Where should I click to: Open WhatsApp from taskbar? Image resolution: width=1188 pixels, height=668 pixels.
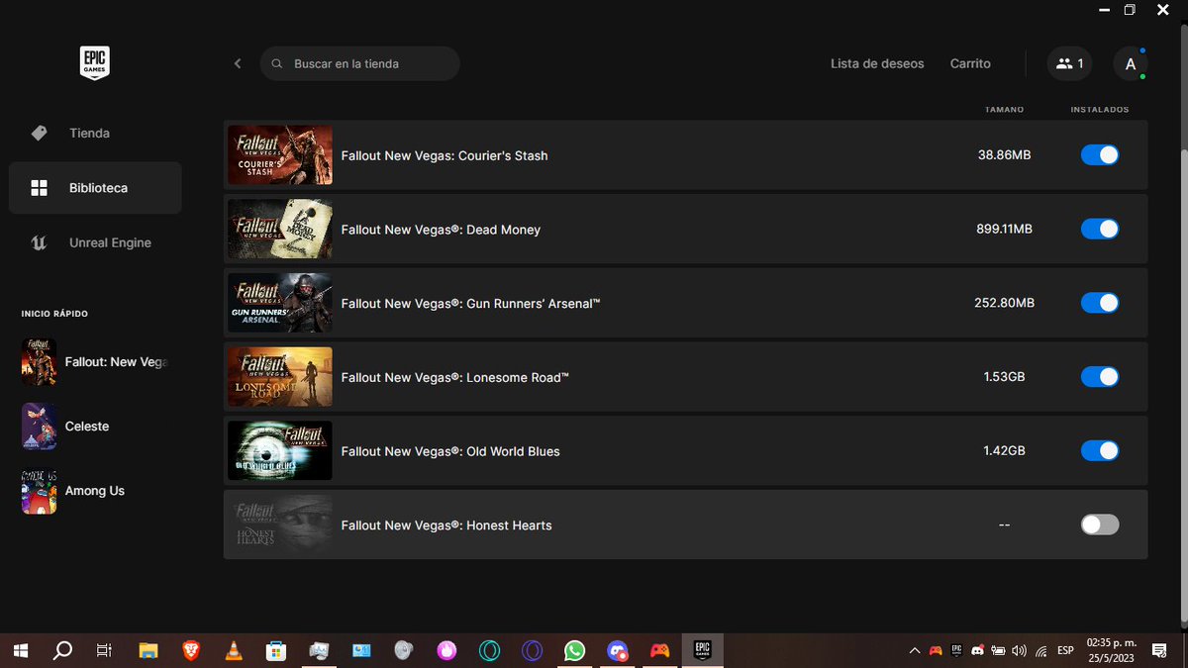point(574,650)
